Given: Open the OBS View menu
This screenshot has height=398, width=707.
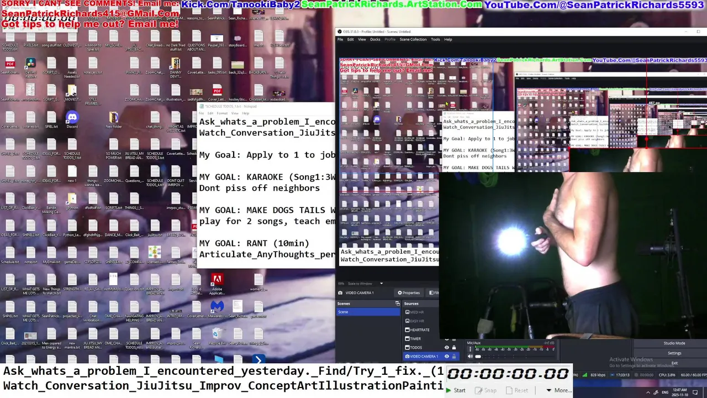Looking at the screenshot, I should point(362,39).
